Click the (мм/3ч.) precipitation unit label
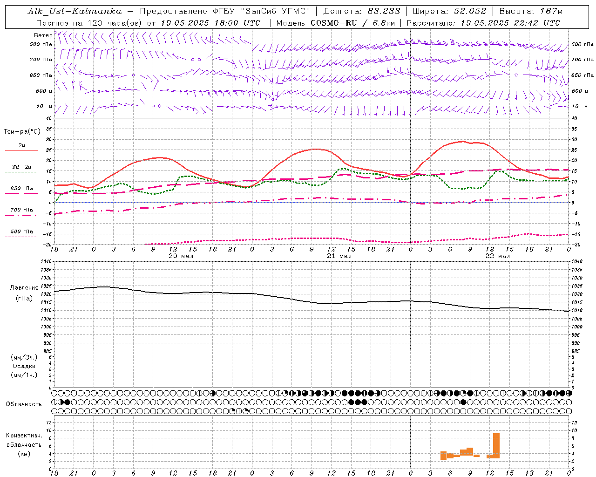 [24, 357]
